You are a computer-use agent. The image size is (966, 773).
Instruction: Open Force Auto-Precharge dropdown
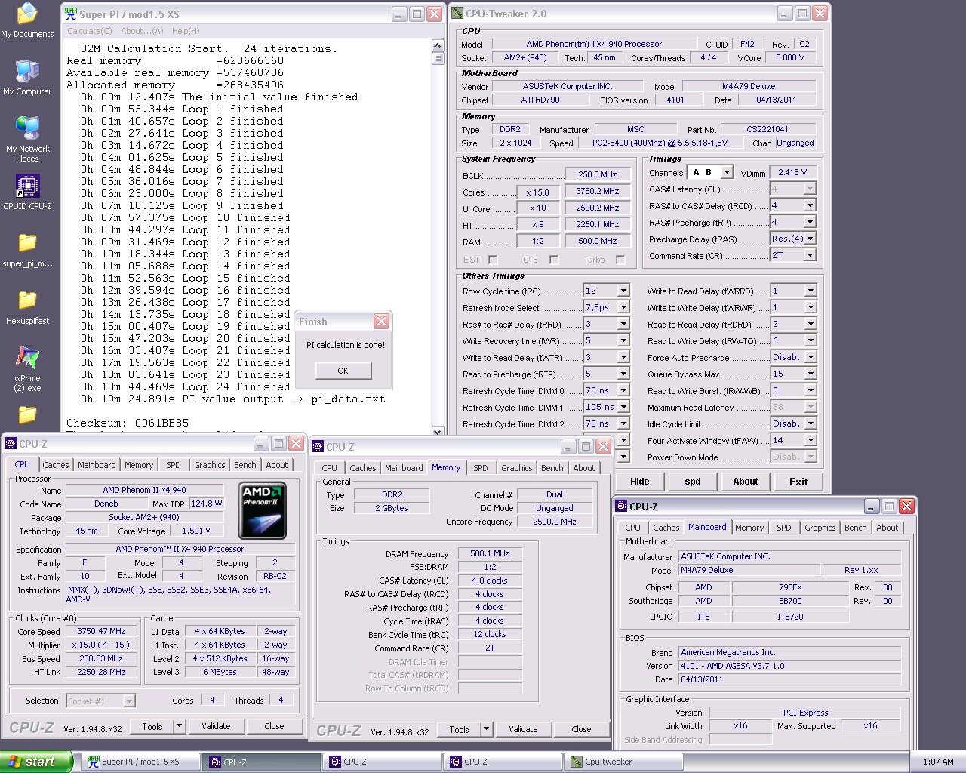811,357
